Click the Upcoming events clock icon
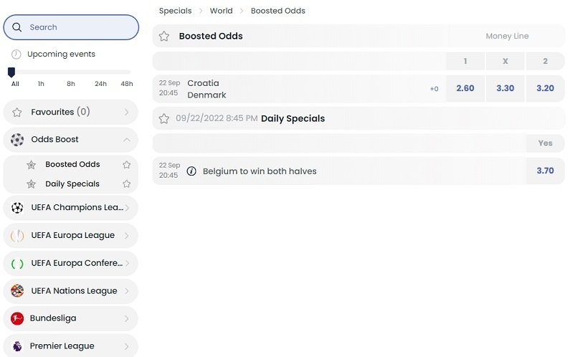The image size is (570, 357). [x=16, y=54]
